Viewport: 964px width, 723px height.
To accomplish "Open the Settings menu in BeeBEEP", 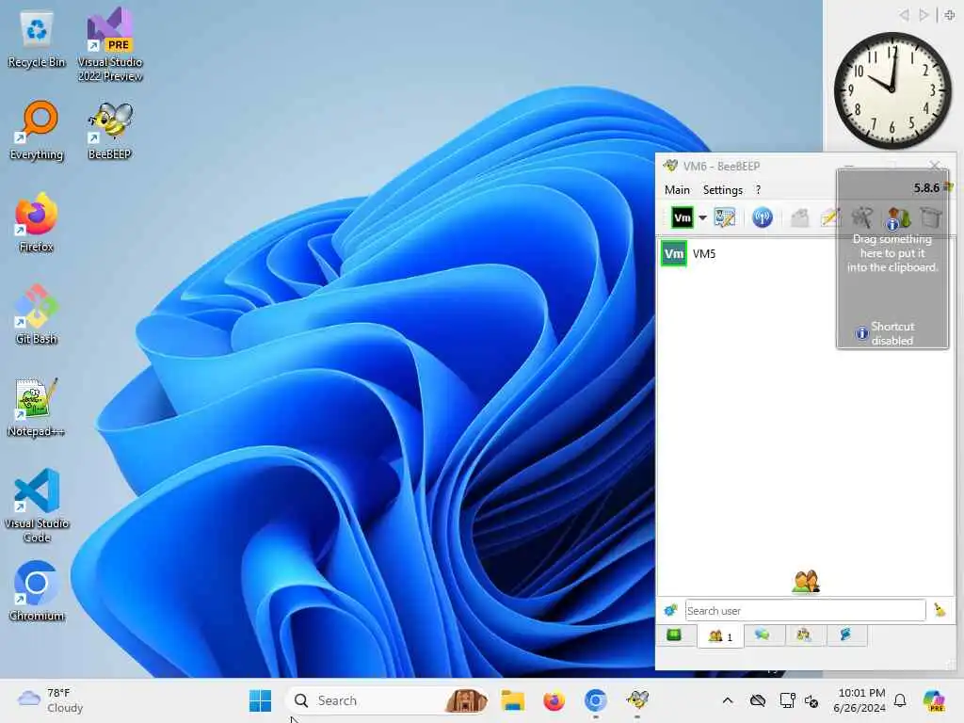I will click(x=722, y=190).
